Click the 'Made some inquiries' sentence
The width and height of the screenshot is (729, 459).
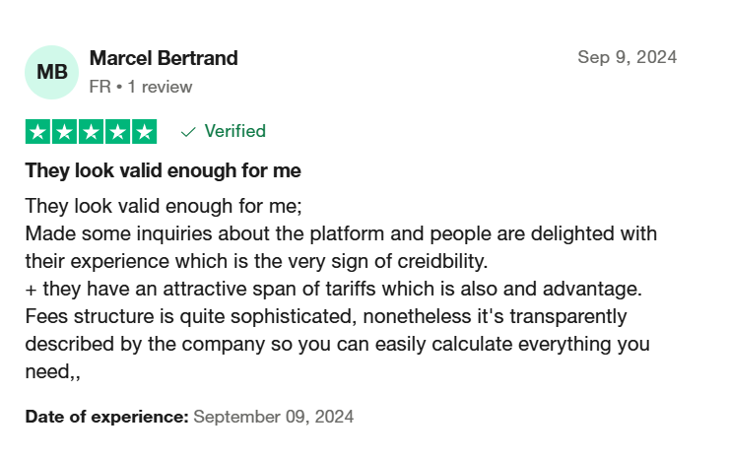point(341,233)
